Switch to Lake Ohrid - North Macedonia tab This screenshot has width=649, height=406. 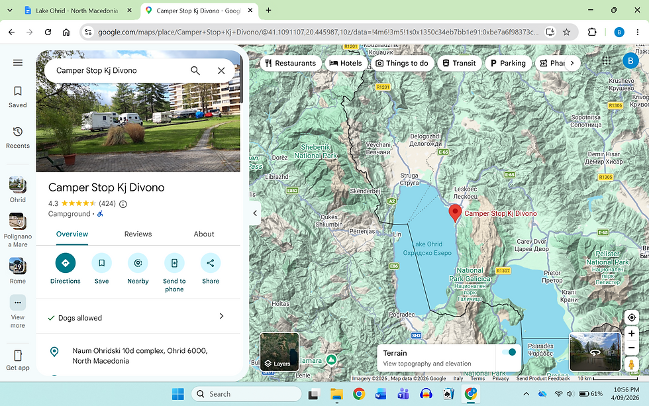[x=77, y=11]
